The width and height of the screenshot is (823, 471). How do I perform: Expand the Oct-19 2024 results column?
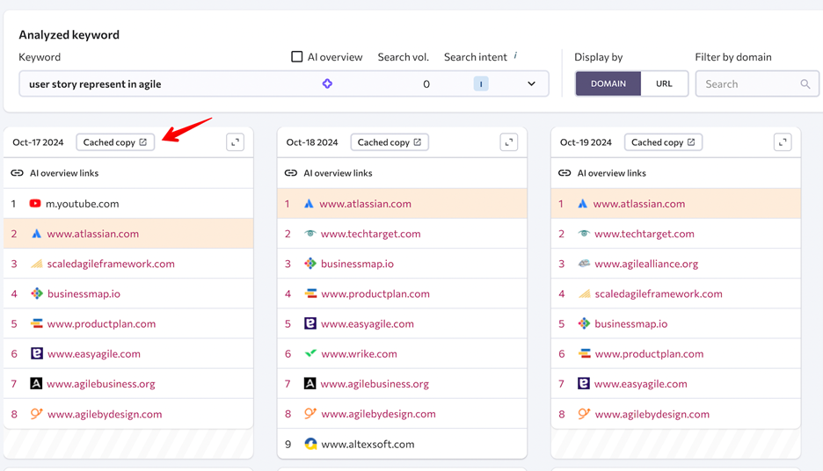[783, 142]
